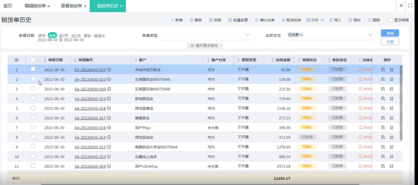
Task: Click the 取消出库 toolbar icon
Action: pyautogui.click(x=283, y=20)
